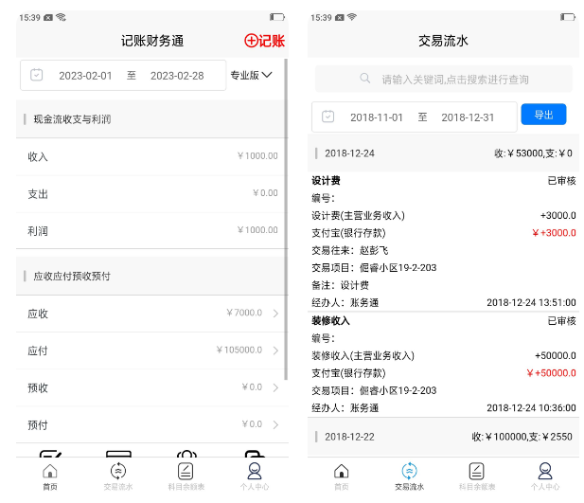Click 设计费(主营业务收入) line
Viewport: 584px width, 503px height.
click(358, 216)
